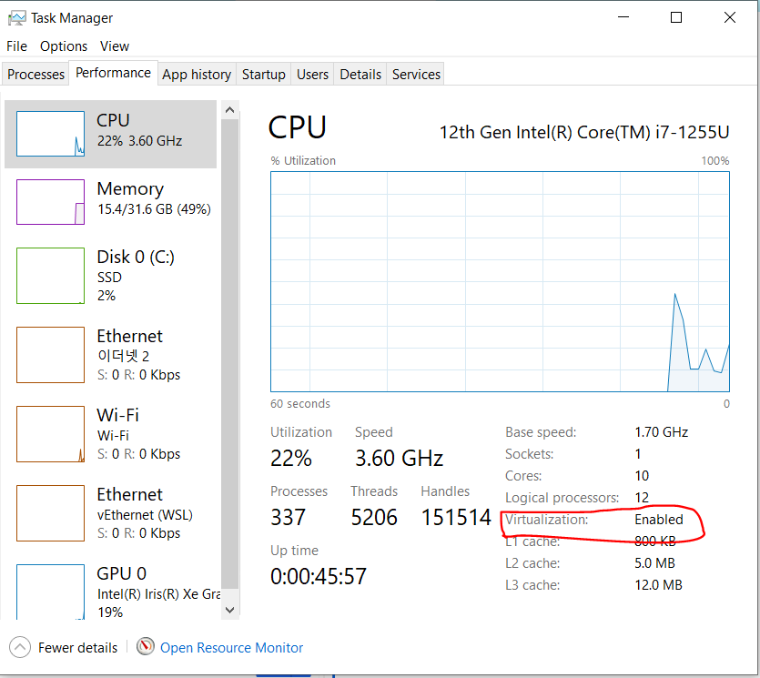Viewport: 760px width, 678px height.
Task: Select the Disk 0 (C:) graph thumbnail
Action: [50, 276]
